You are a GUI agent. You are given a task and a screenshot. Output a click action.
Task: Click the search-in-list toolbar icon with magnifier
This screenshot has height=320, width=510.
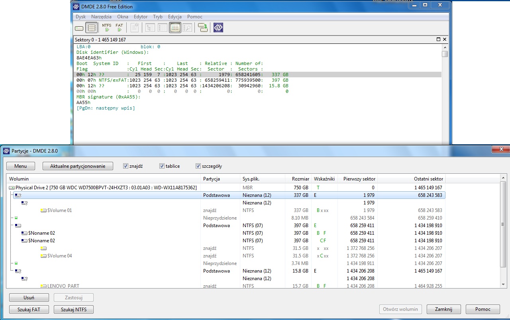[187, 28]
